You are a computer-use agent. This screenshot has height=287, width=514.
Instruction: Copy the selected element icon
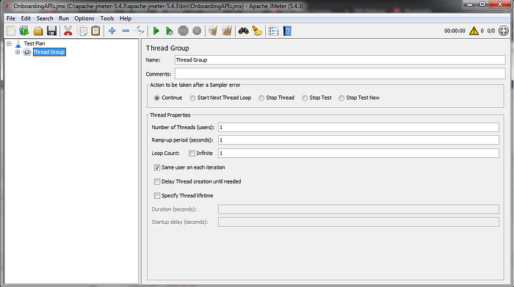coord(82,31)
